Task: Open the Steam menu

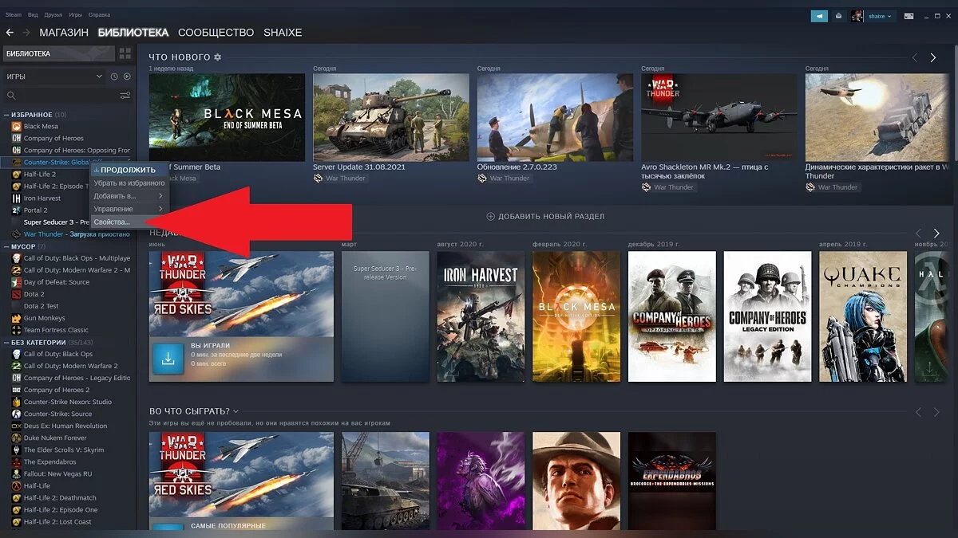Action: click(x=13, y=14)
